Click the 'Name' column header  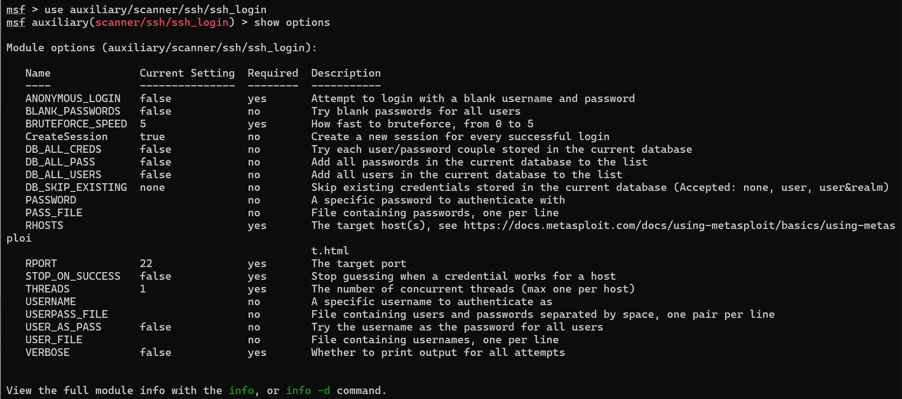(x=38, y=73)
